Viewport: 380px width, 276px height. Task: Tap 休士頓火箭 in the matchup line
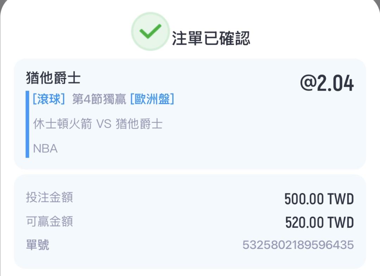pos(63,124)
